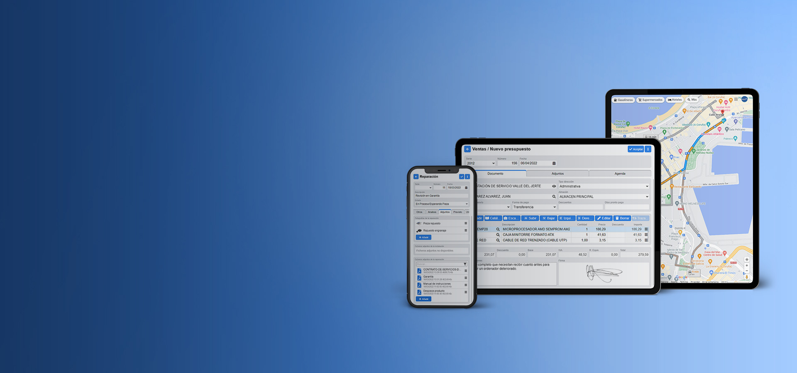This screenshot has height=373, width=797.
Task: Click the zoom in button on map
Action: click(746, 266)
